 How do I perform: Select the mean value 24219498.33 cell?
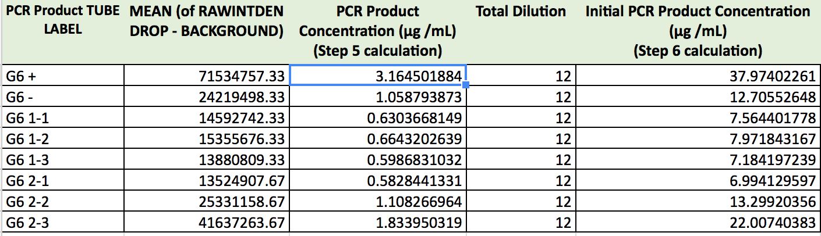(206, 97)
